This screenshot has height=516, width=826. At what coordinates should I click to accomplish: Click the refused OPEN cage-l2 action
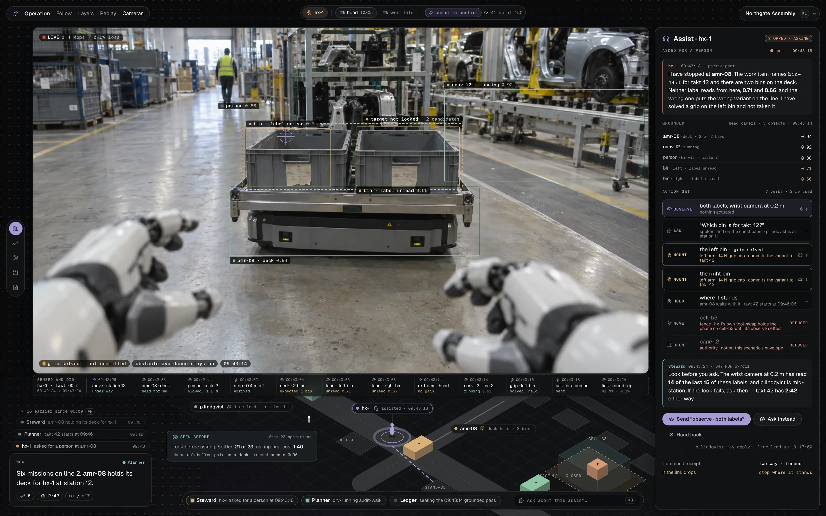point(737,345)
